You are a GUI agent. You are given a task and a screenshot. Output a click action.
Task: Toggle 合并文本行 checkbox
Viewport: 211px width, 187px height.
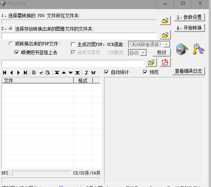[x=73, y=52]
